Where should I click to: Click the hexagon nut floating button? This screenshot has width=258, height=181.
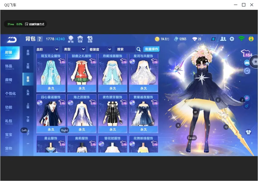[254, 62]
